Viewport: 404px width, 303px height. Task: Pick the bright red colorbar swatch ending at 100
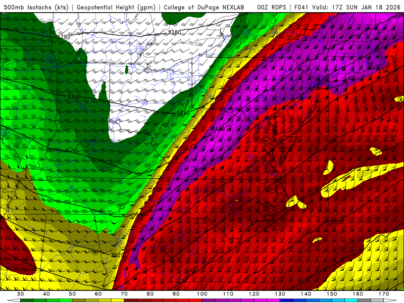195,300
